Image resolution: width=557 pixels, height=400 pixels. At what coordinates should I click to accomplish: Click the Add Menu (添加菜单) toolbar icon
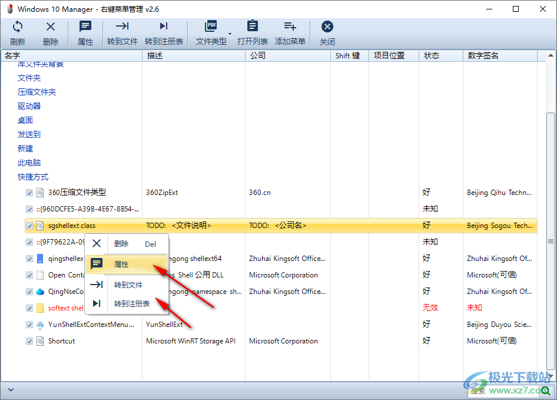point(290,33)
